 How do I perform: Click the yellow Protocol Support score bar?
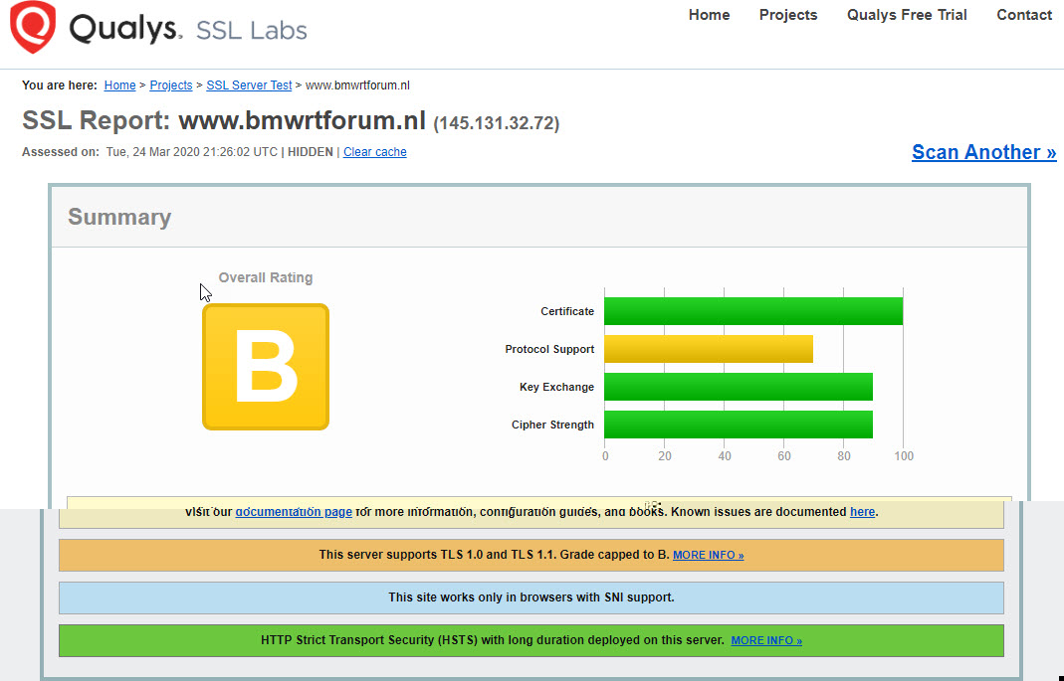(708, 349)
